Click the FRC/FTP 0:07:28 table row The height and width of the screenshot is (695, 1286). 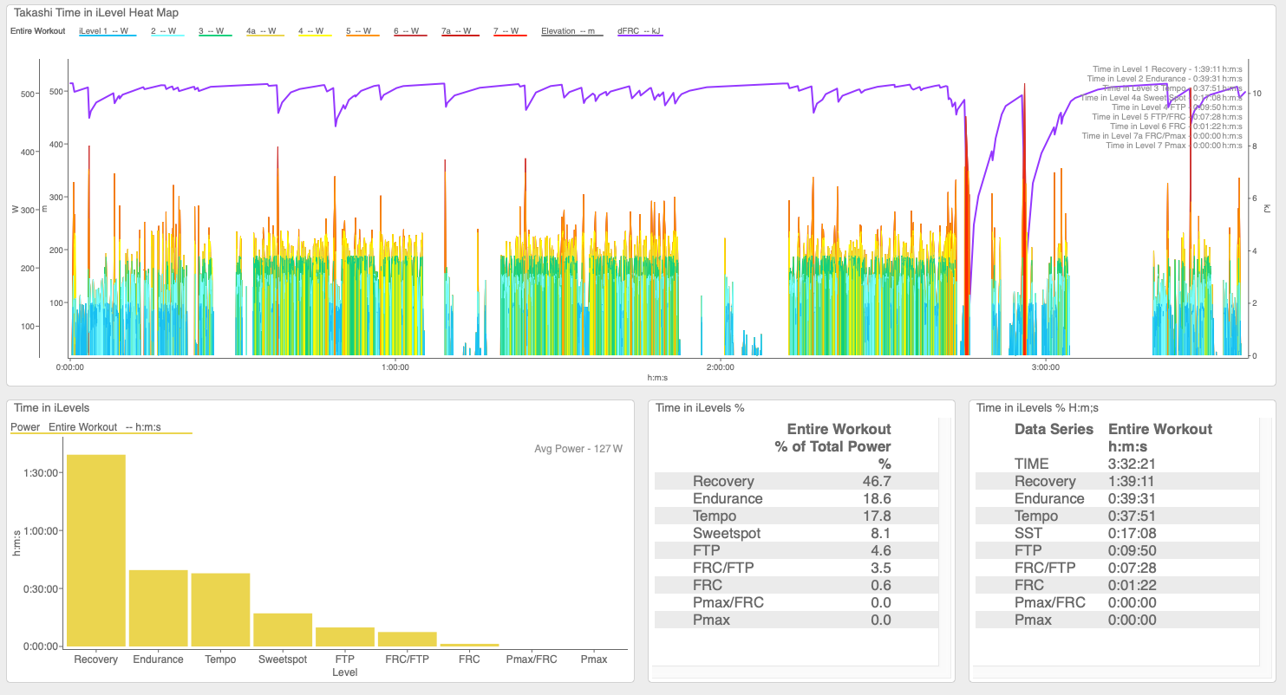tap(1114, 568)
